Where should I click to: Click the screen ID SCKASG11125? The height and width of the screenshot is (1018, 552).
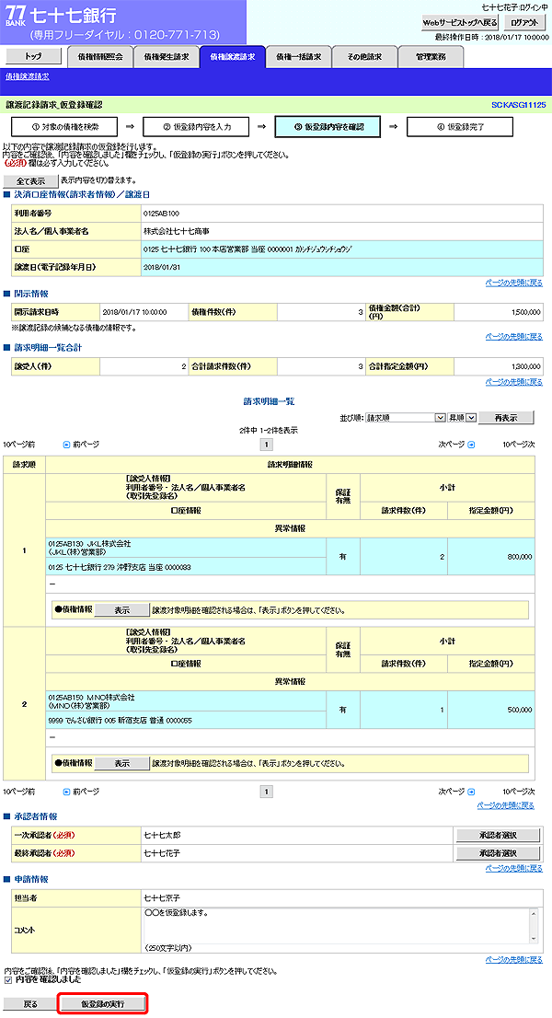coord(518,105)
